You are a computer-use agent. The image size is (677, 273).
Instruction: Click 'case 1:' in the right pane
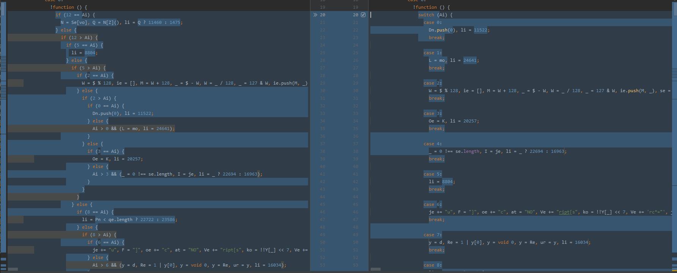[x=433, y=53]
